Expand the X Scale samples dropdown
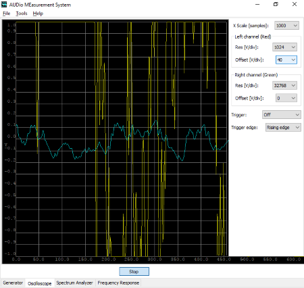The height and width of the screenshot is (288, 304). pyautogui.click(x=286, y=26)
